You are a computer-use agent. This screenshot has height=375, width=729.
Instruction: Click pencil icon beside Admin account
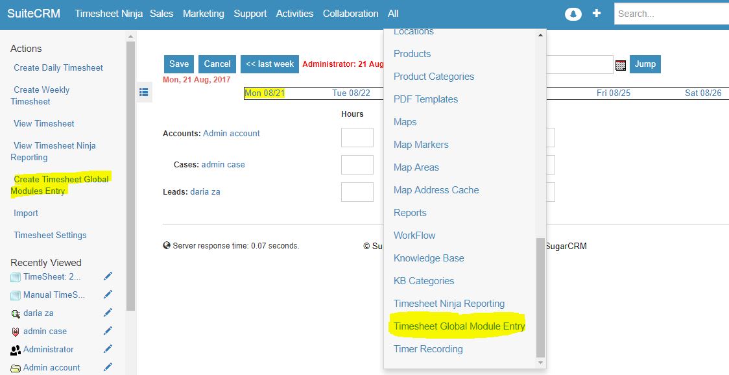click(108, 367)
